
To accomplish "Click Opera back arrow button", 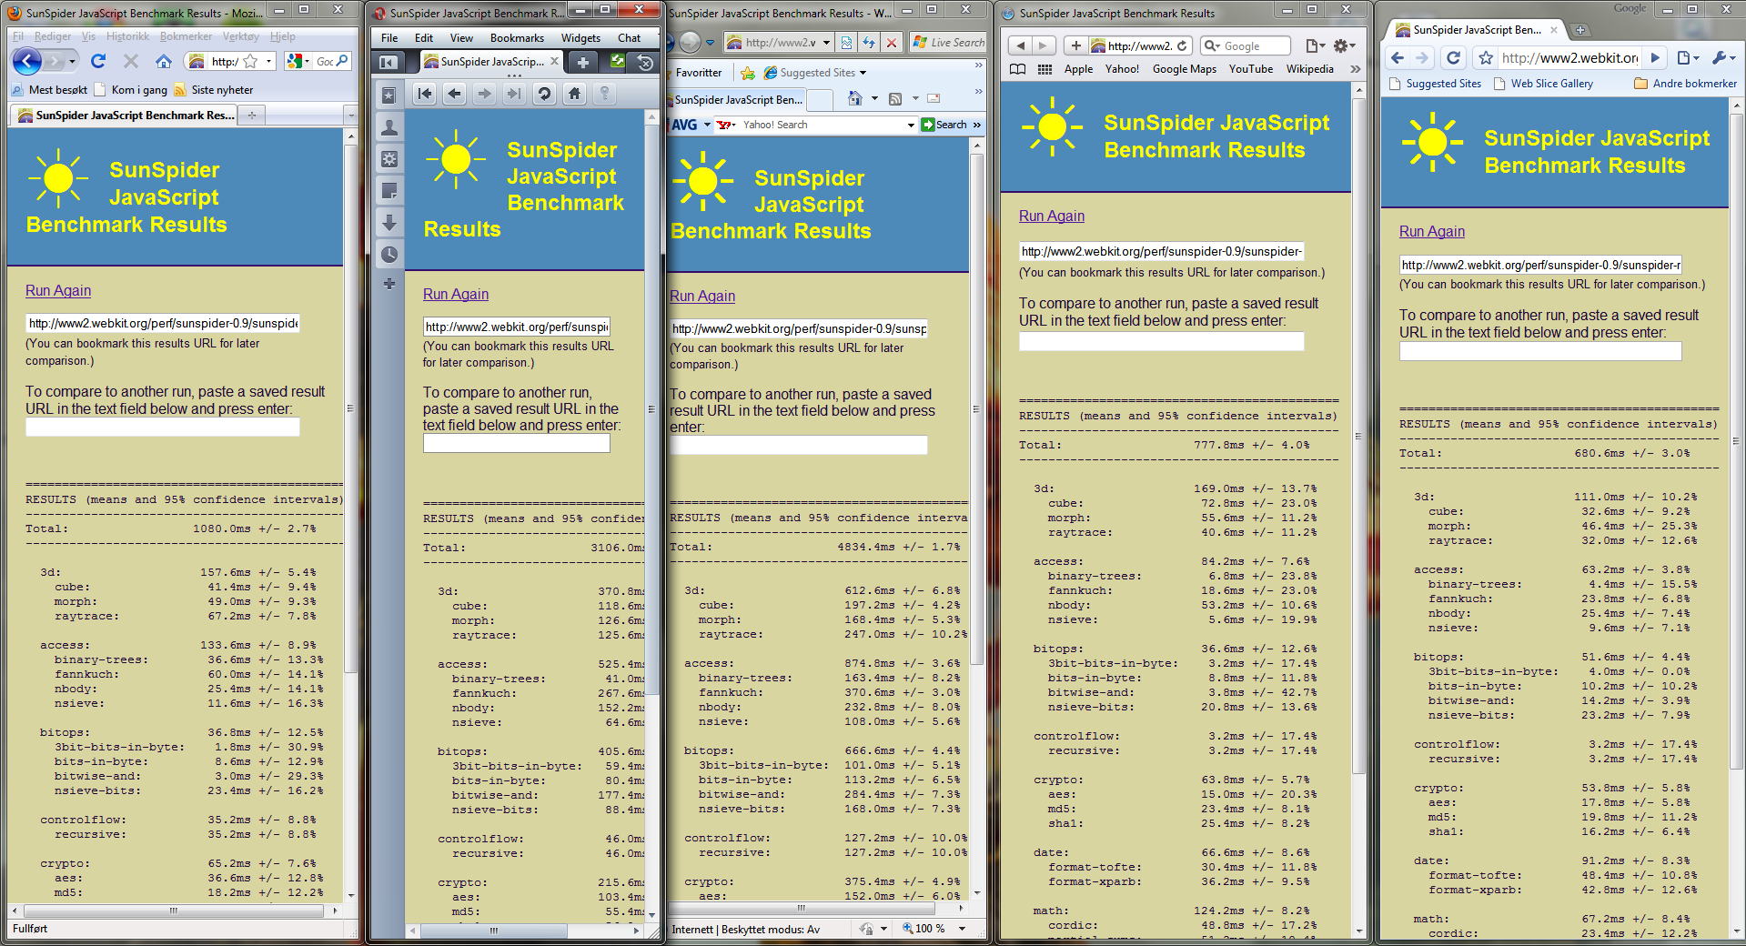I will tap(455, 94).
